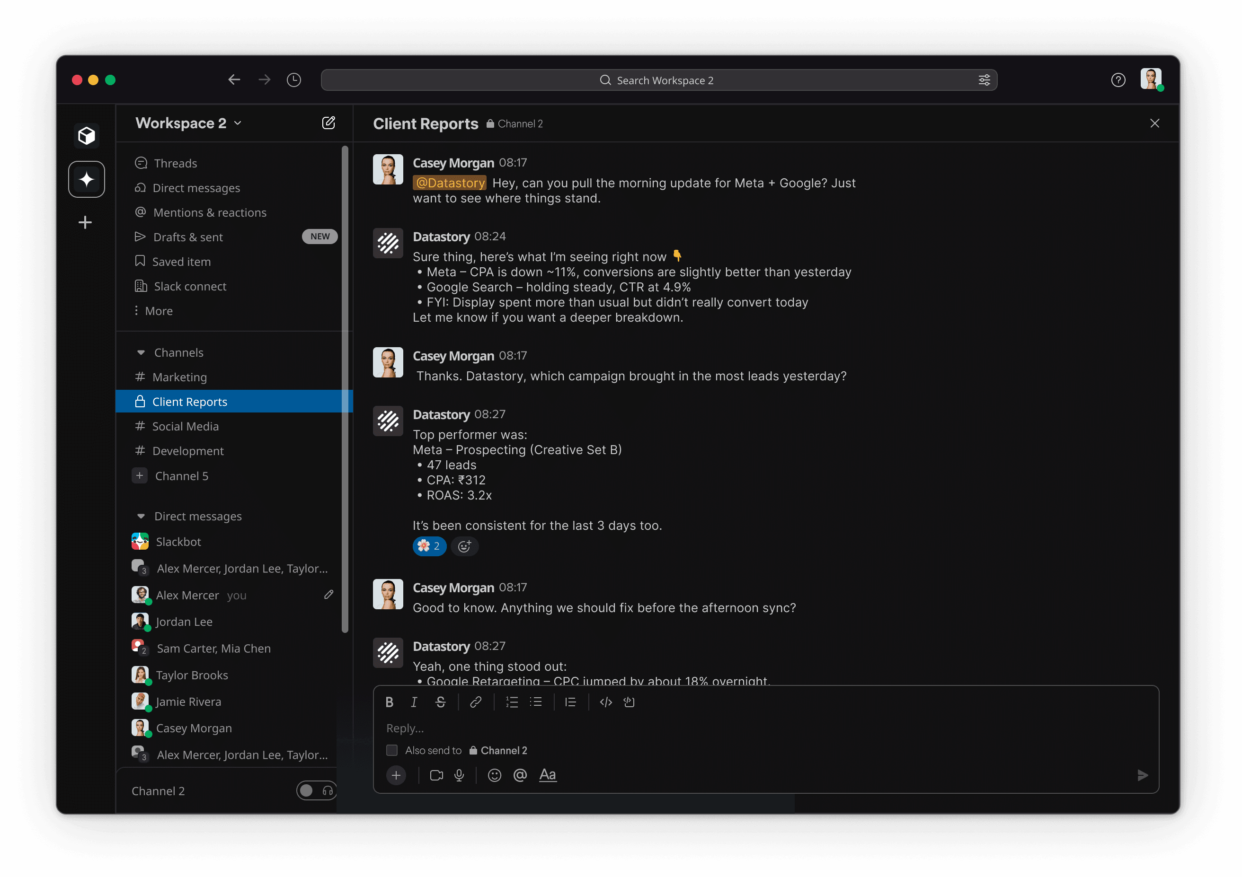The width and height of the screenshot is (1242, 877).
Task: Select the Social Media channel
Action: click(x=185, y=427)
